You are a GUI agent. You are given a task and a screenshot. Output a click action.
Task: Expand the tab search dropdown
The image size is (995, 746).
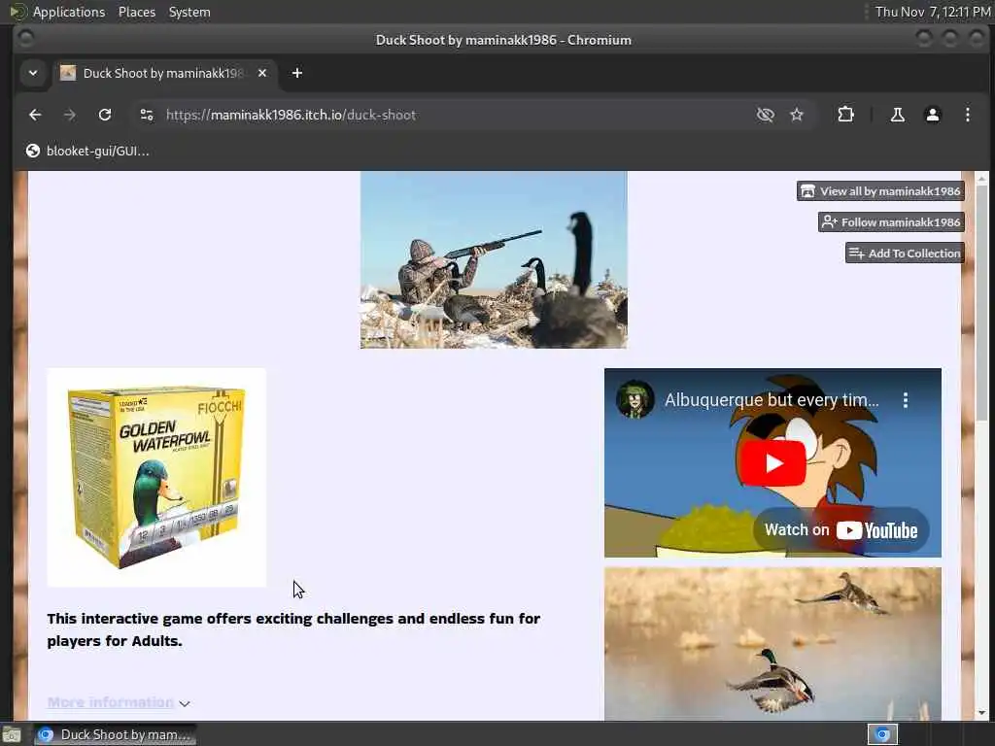(x=33, y=73)
